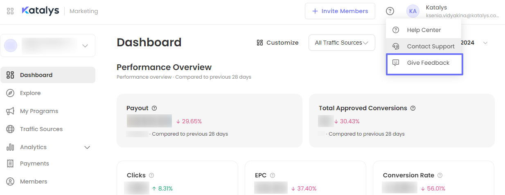Click the EPC info icon

(x=273, y=175)
